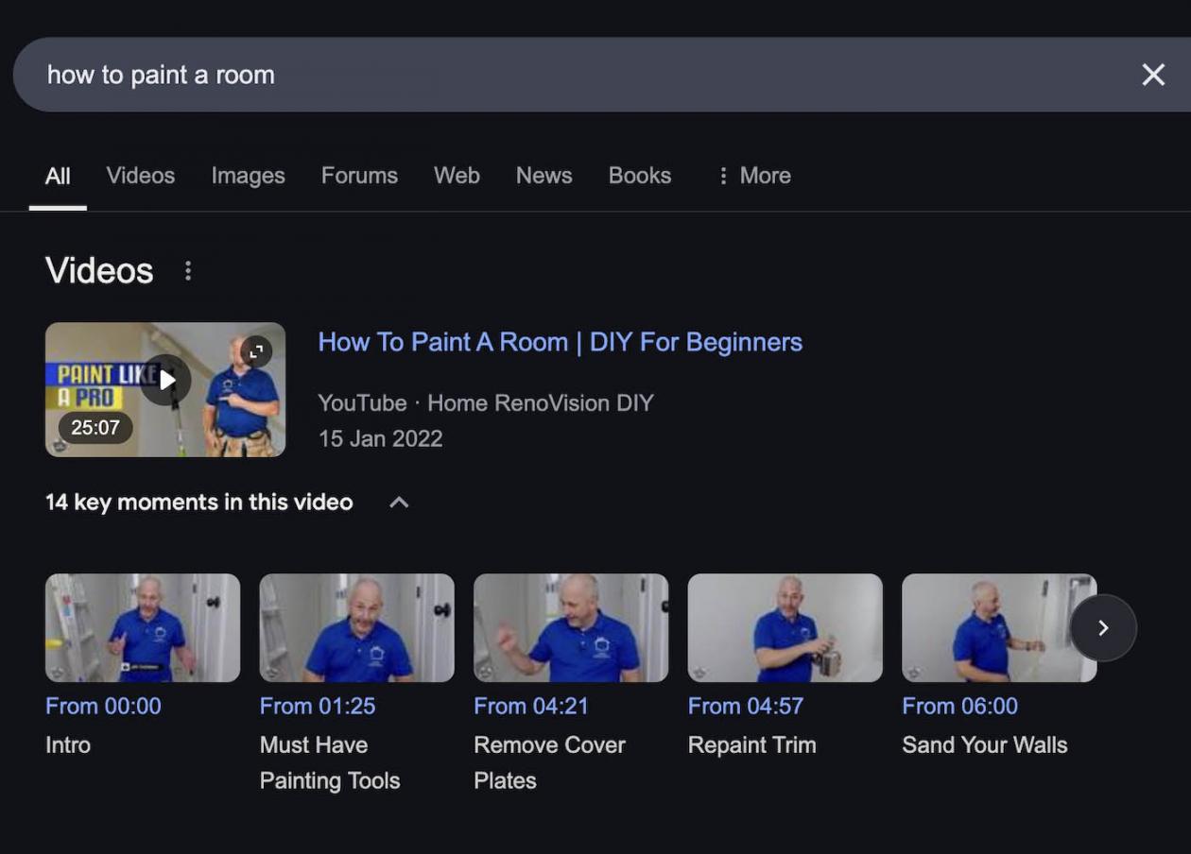Click the 'From 06:00' timestamp link
The image size is (1191, 854).
click(959, 706)
